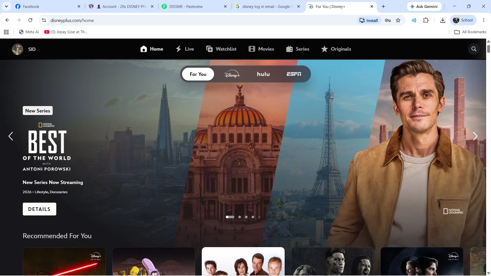The image size is (491, 276).
Task: Bookmark this page with the star
Action: coord(398,20)
